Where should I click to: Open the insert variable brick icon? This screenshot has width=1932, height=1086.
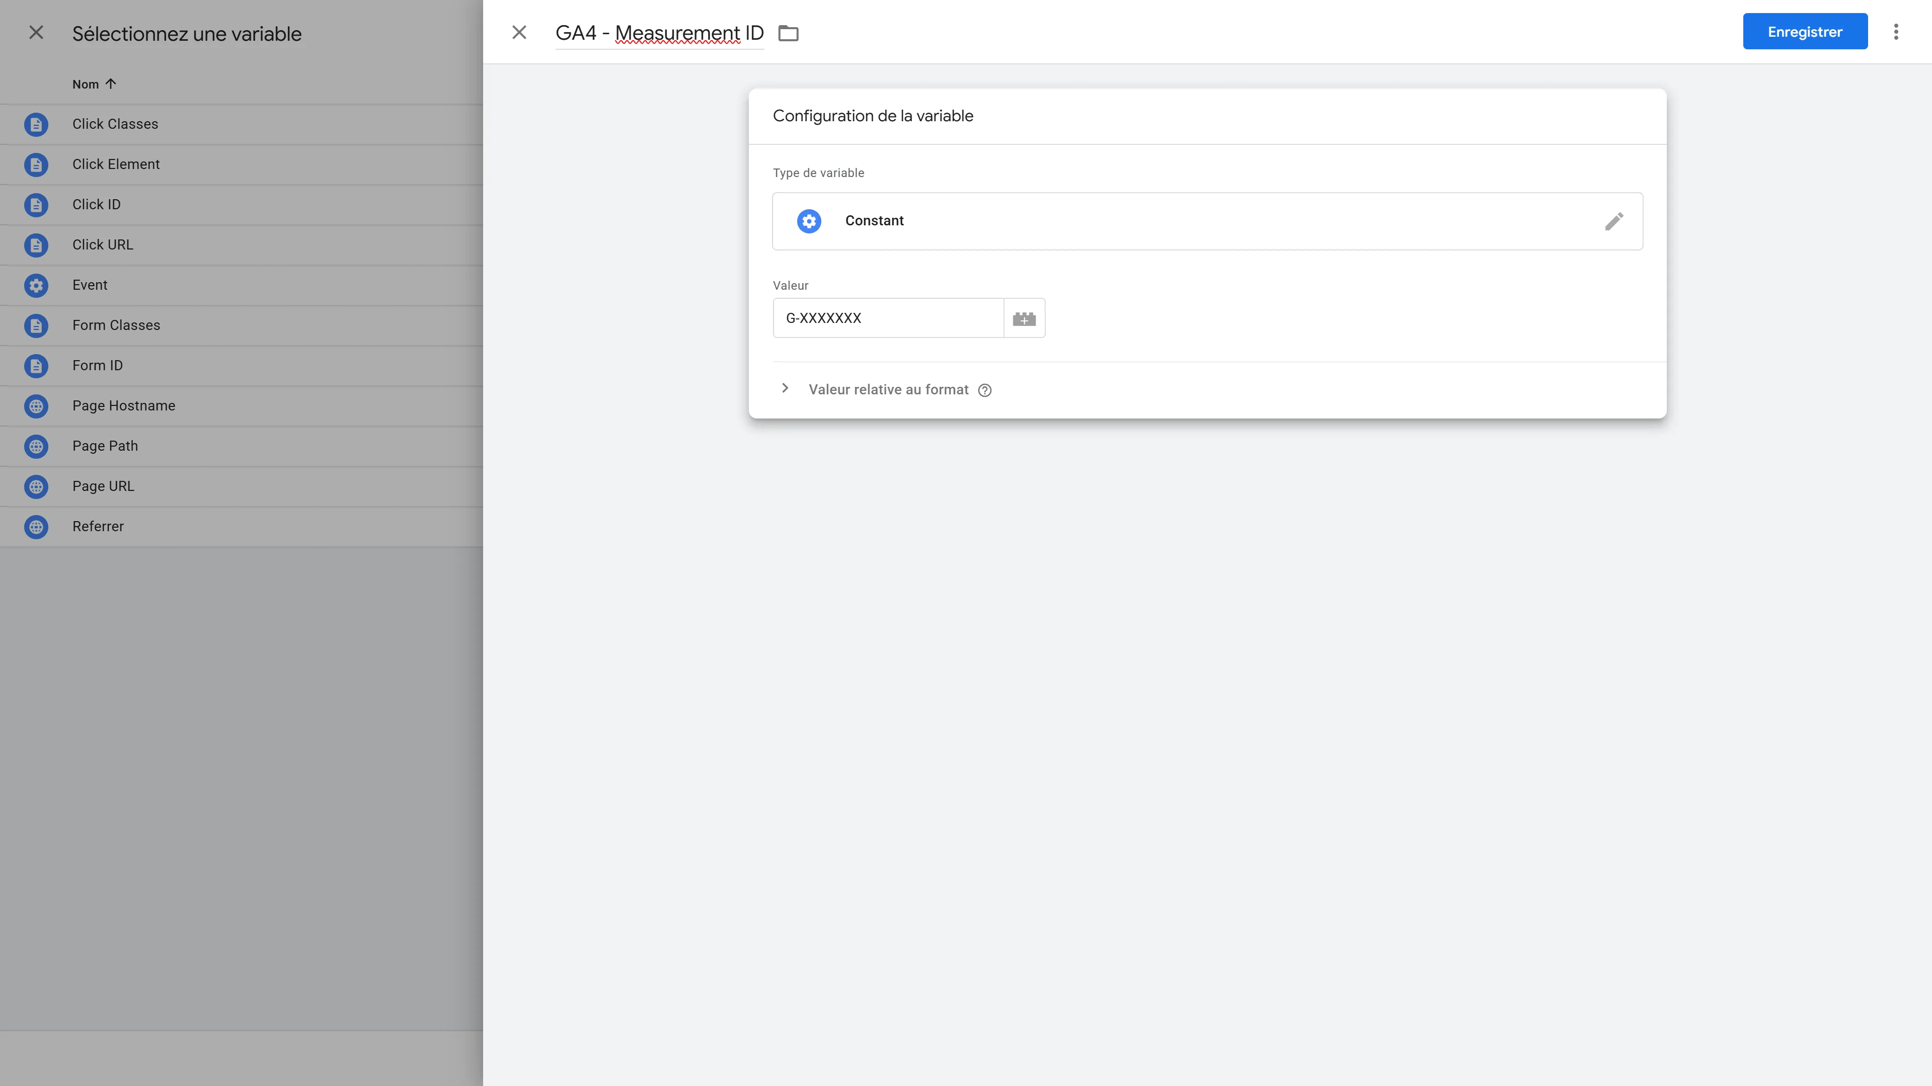click(x=1025, y=318)
